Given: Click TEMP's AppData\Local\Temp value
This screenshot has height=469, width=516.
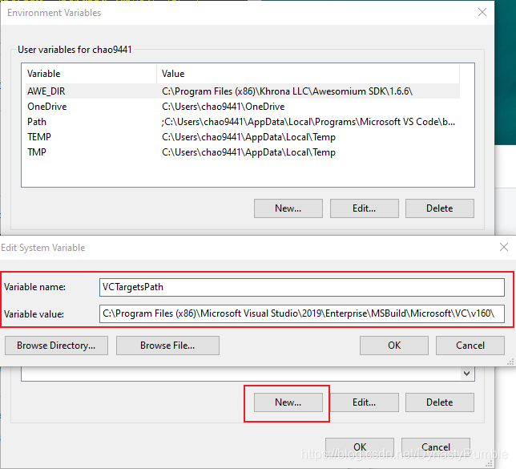Looking at the screenshot, I should click(248, 136).
